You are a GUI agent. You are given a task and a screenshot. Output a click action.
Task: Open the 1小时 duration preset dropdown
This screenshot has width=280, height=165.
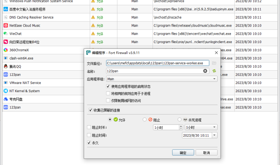click(x=201, y=127)
